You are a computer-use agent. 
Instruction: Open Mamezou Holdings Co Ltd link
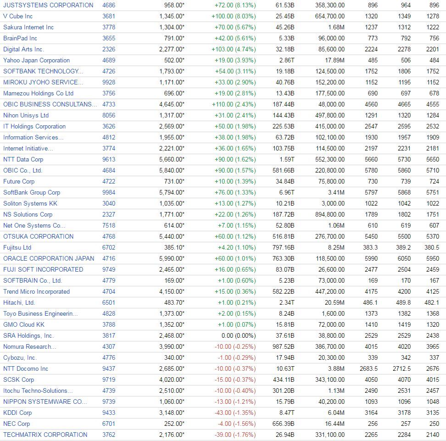coord(38,93)
